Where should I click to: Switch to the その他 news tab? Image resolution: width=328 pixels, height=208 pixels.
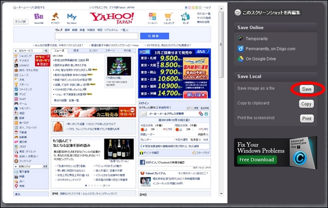[x=127, y=51]
